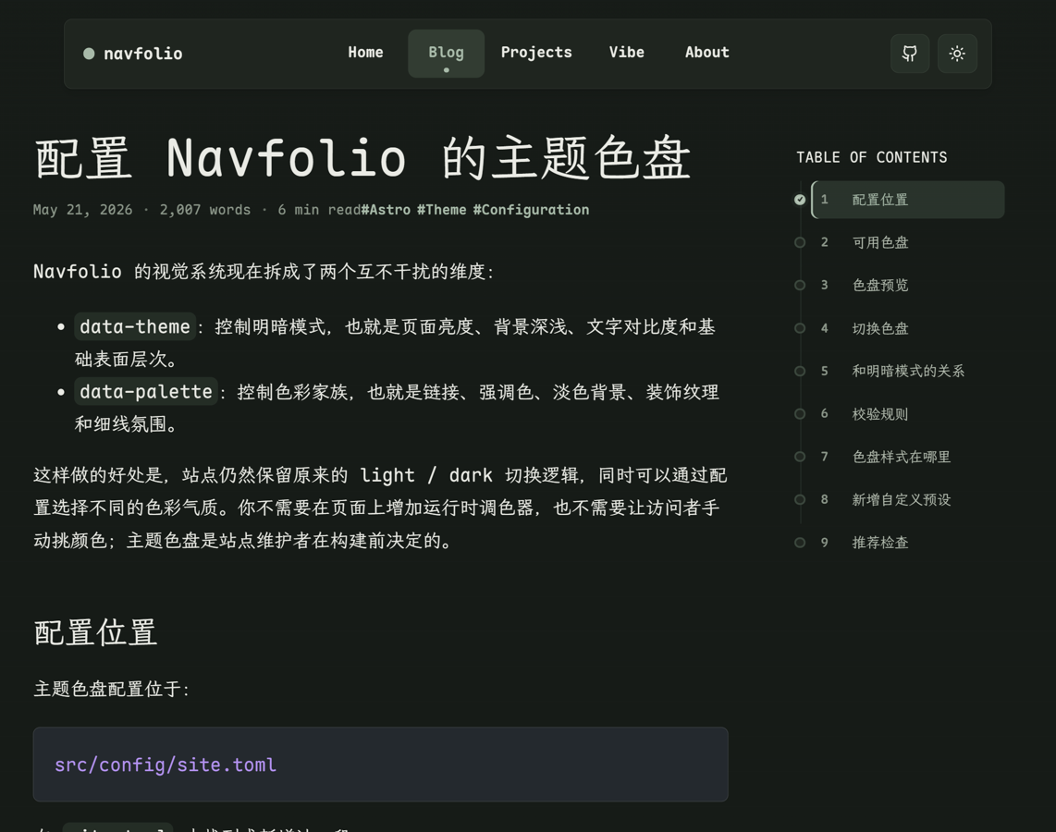
Task: Navigate to the About page
Action: pyautogui.click(x=707, y=53)
